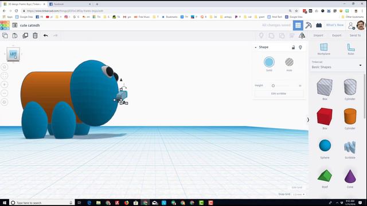
Task: Toggle the lock editing padlock in Shape panel
Action: coord(293,47)
